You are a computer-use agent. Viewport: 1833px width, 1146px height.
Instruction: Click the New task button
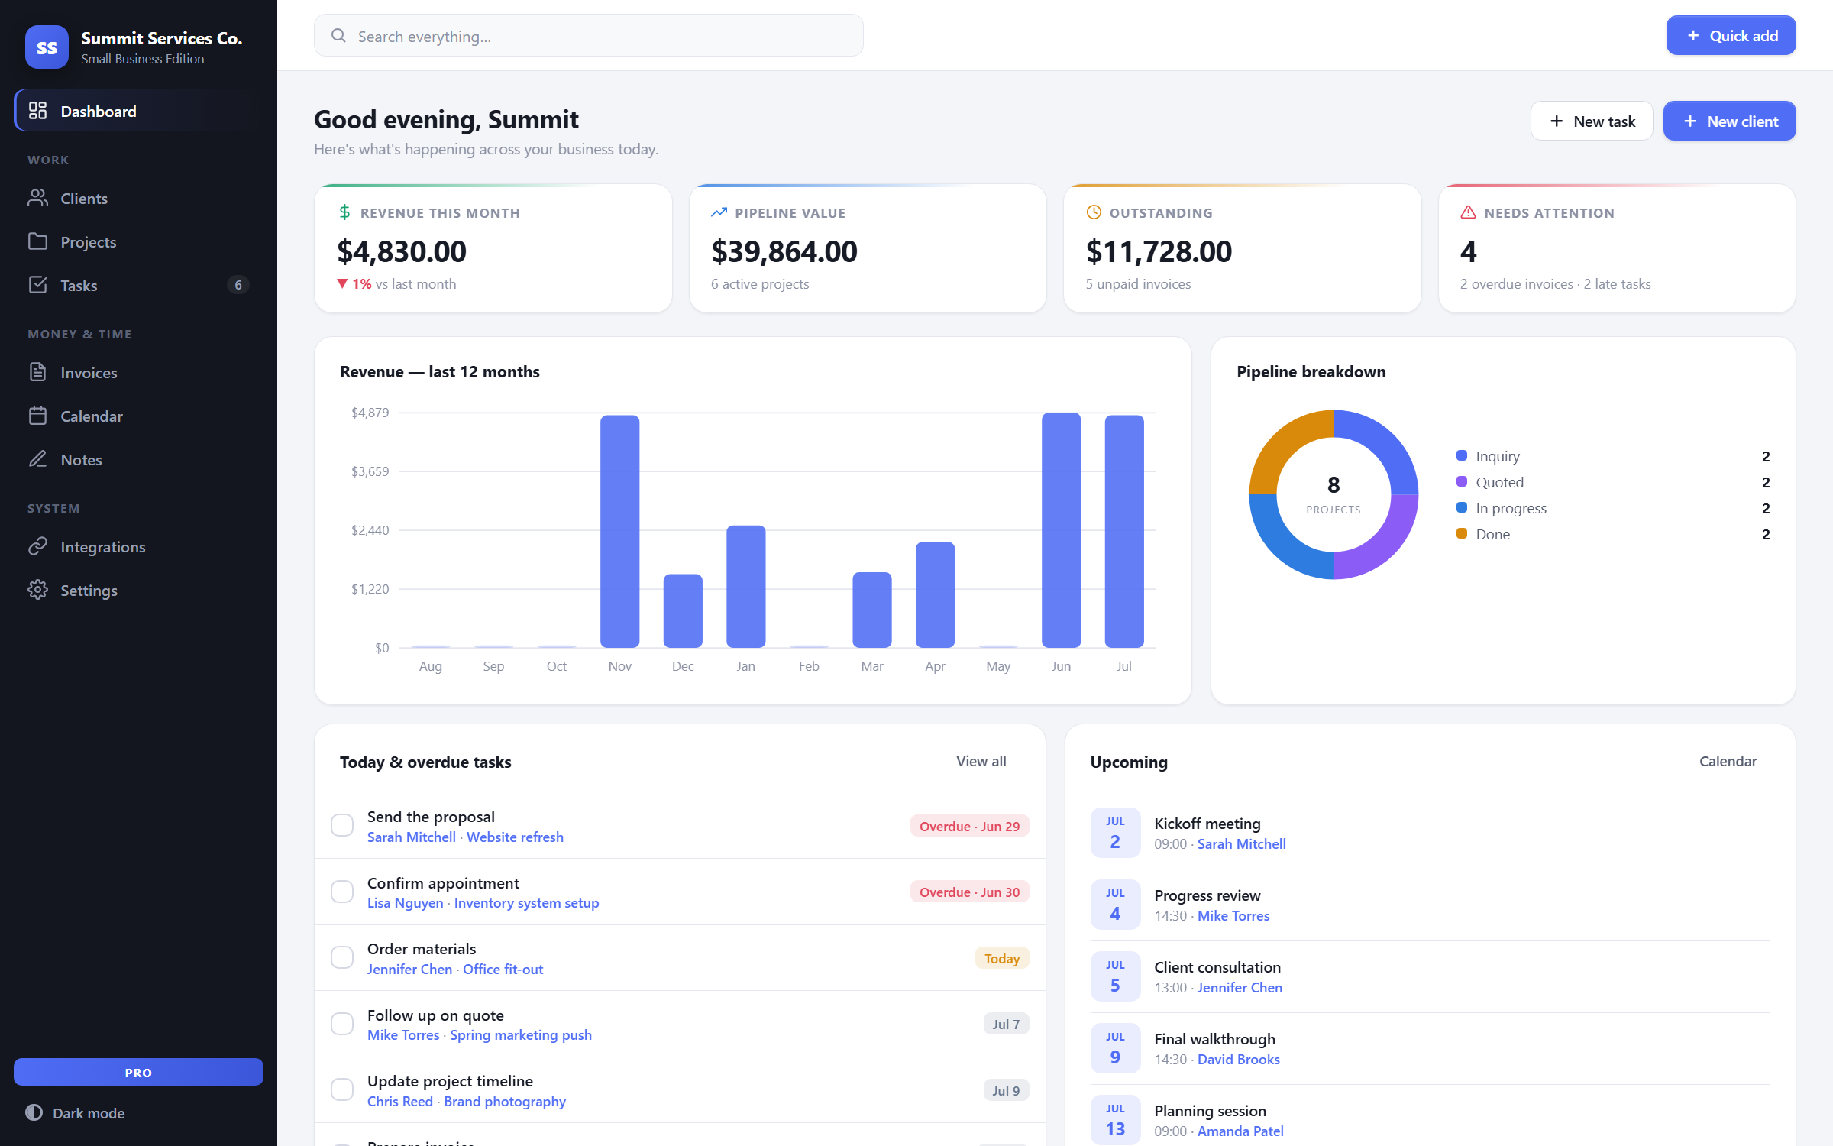(1592, 121)
